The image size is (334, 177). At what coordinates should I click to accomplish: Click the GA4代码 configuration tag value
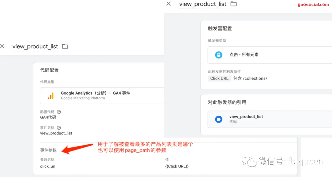48,117
